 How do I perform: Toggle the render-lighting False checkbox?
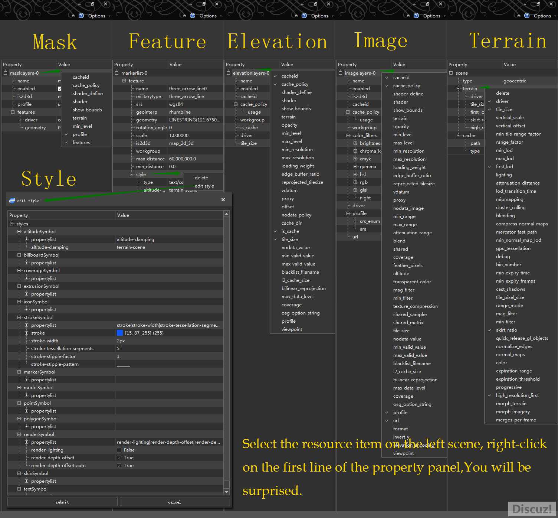[x=119, y=450]
